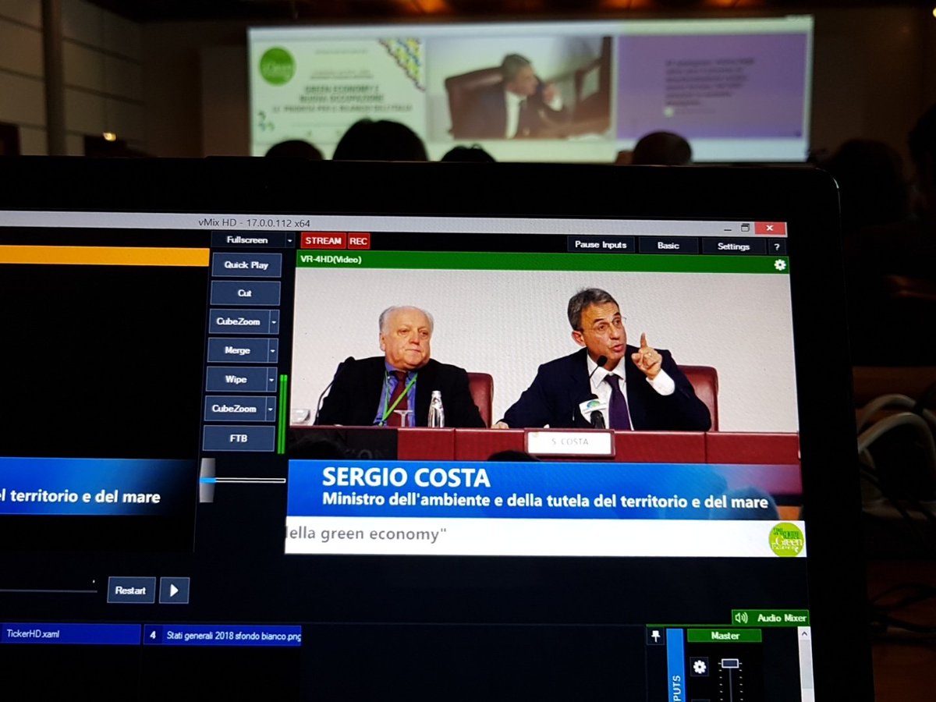This screenshot has width=936, height=702.
Task: Open the dropdown arrow beside Fullscreen
Action: [x=289, y=240]
